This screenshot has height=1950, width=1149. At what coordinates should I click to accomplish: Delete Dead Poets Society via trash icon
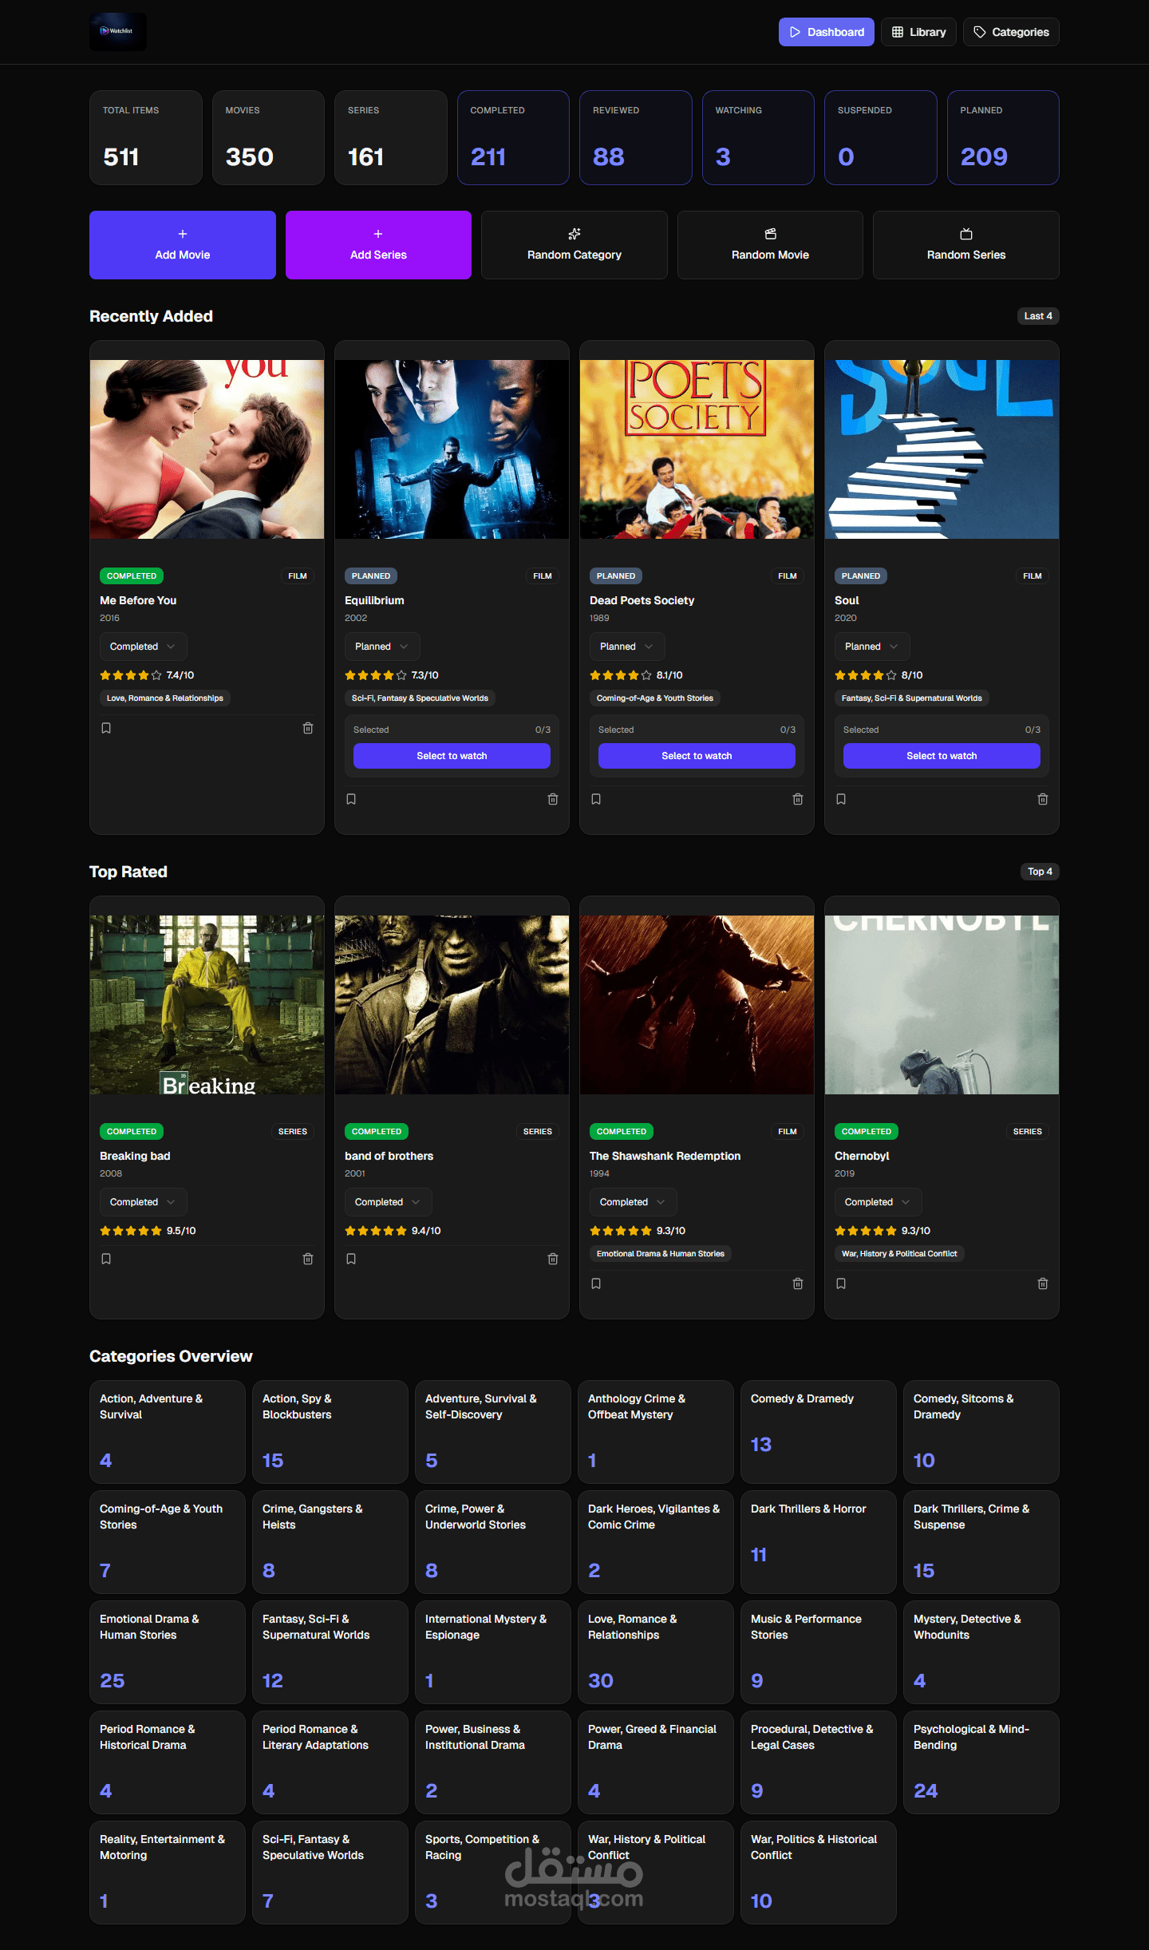tap(798, 799)
